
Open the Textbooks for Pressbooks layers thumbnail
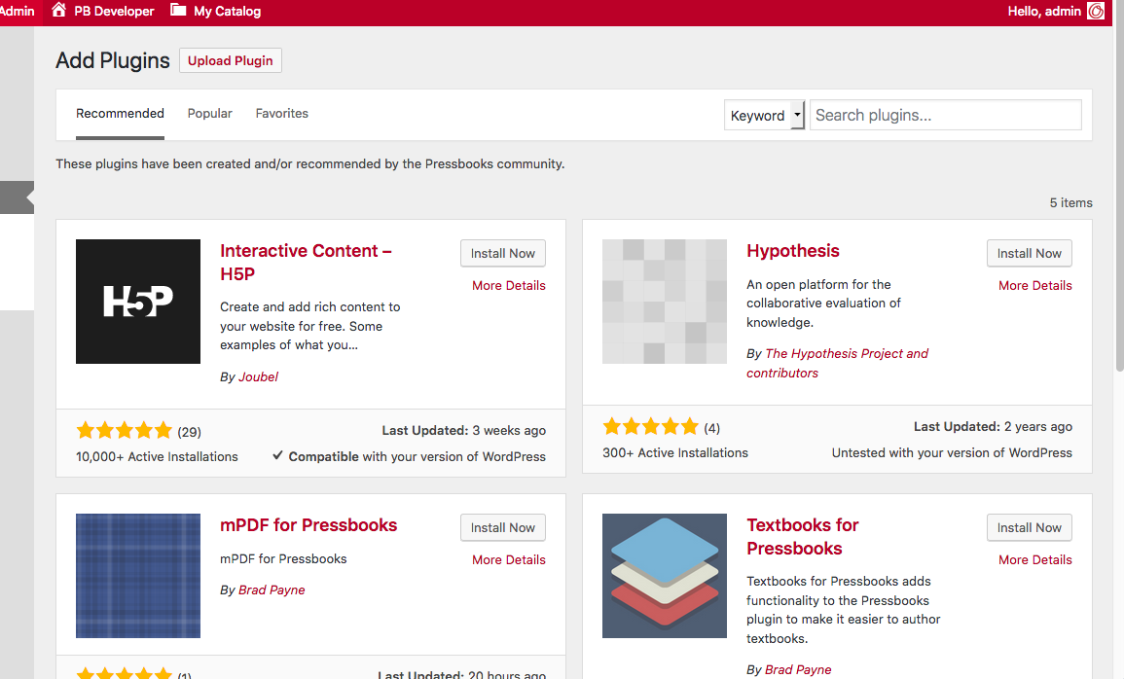pyautogui.click(x=665, y=576)
